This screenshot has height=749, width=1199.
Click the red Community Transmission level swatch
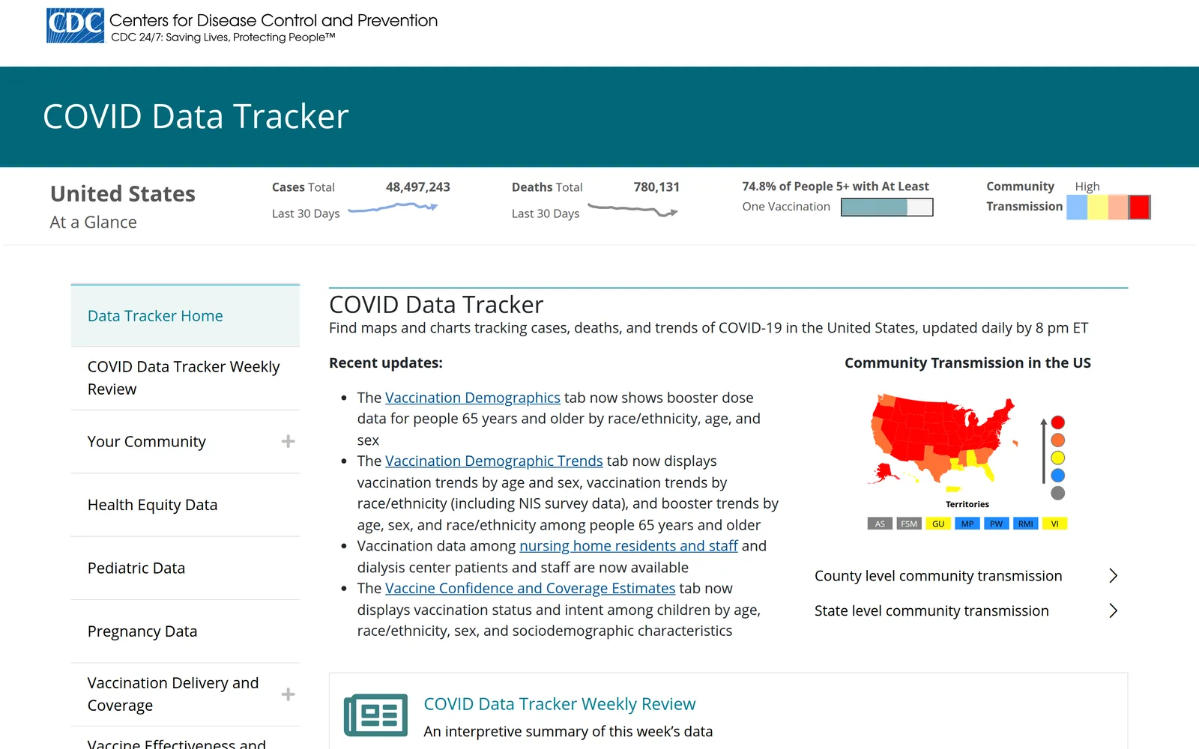tap(1139, 207)
